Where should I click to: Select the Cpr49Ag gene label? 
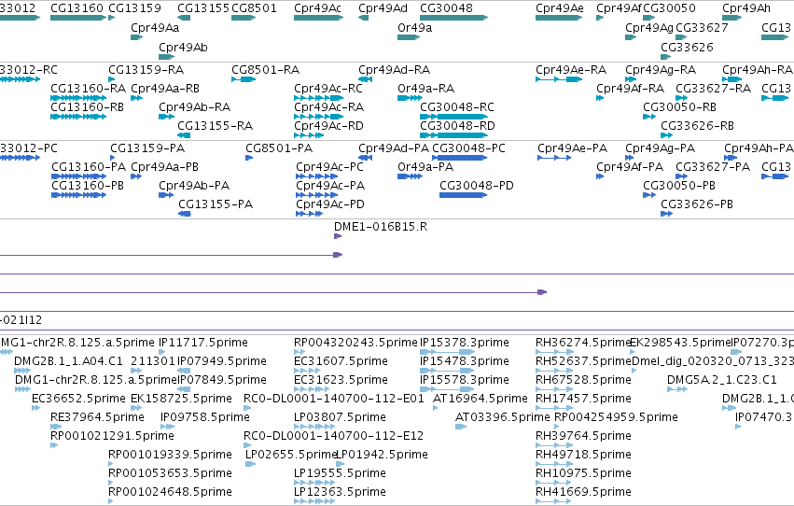point(649,27)
